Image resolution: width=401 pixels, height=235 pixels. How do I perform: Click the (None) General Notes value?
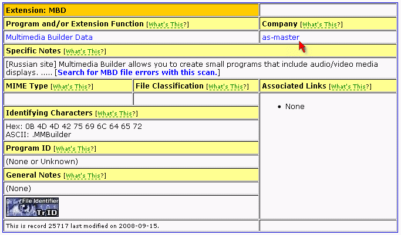point(18,189)
